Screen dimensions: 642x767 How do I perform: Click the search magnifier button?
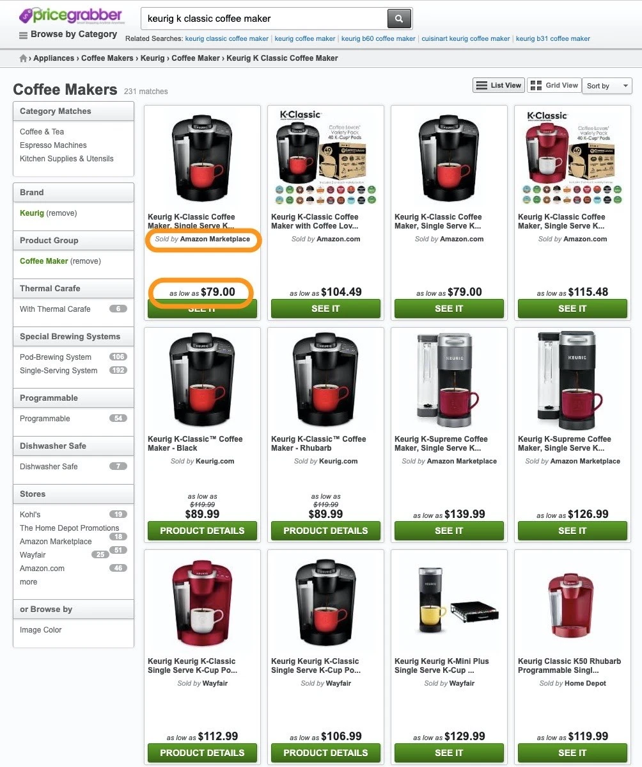point(398,19)
